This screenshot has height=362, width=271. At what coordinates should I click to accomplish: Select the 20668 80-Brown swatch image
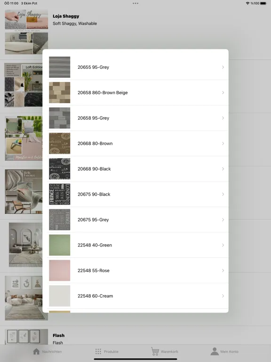coord(59,143)
